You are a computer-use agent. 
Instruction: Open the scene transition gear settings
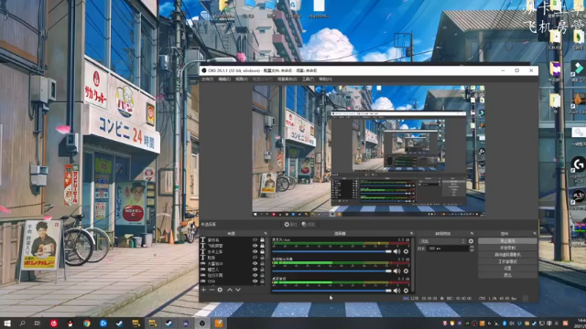click(471, 241)
